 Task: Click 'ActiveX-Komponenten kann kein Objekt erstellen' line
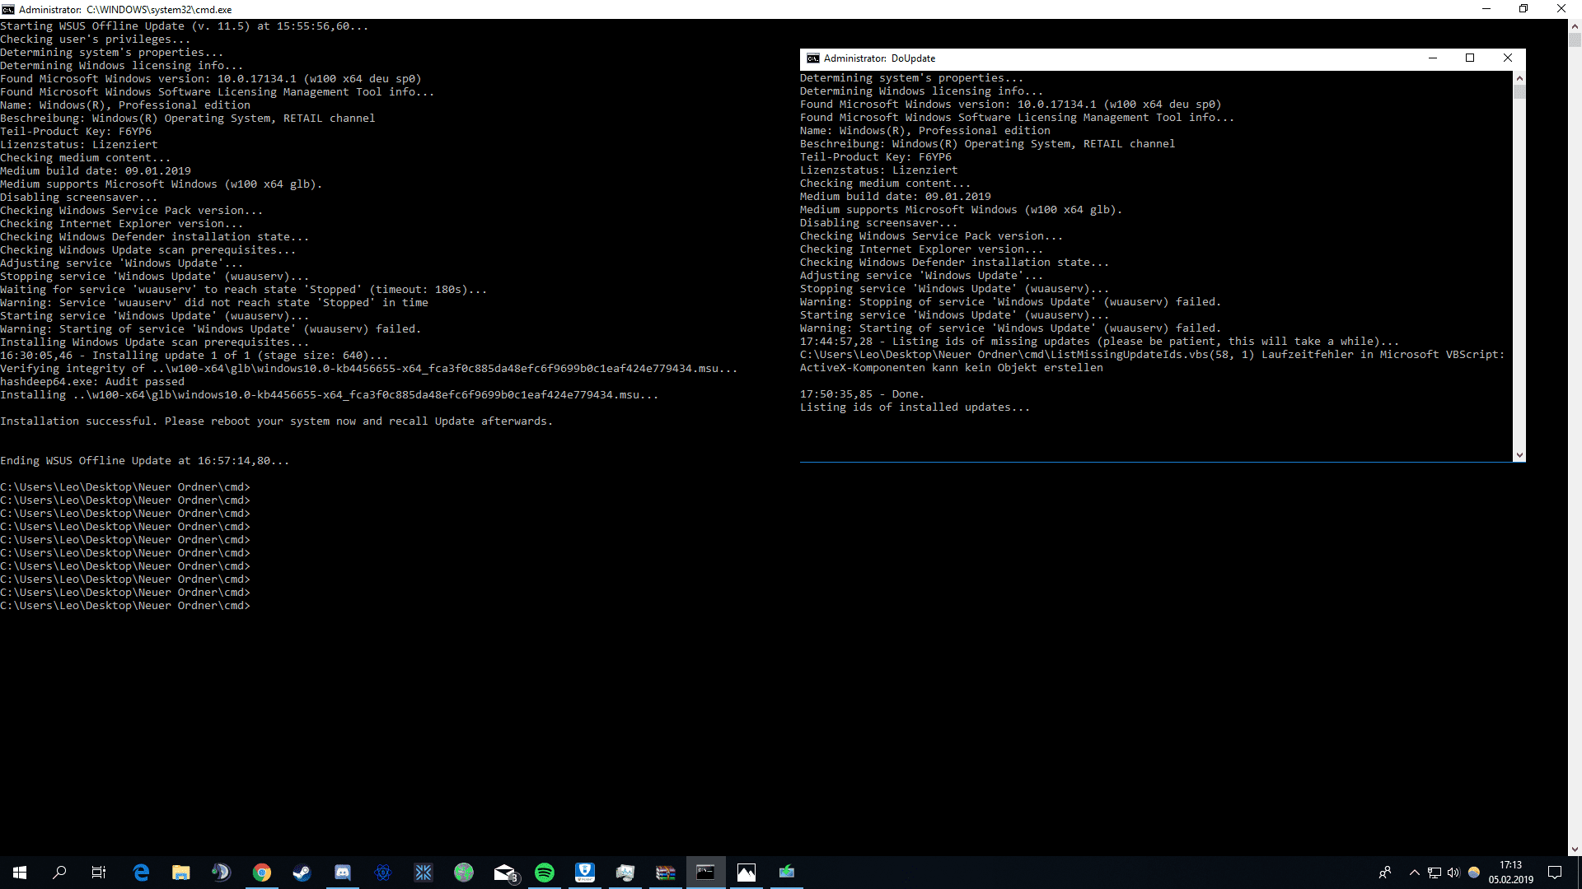[x=952, y=368]
